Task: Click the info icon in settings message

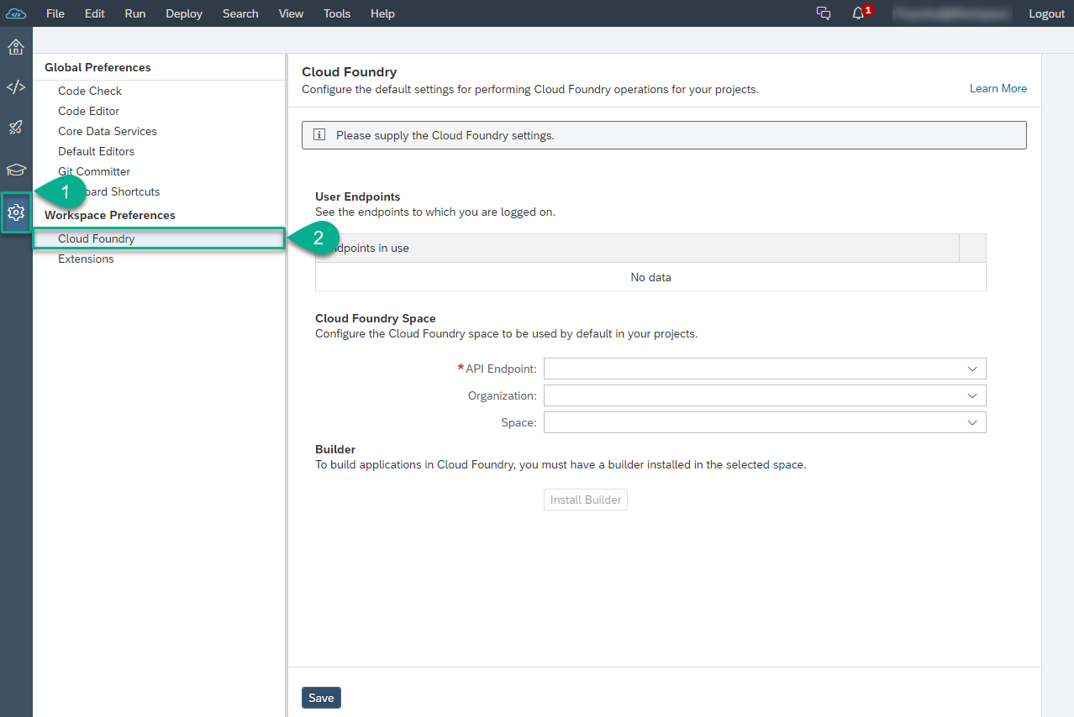Action: coord(319,134)
